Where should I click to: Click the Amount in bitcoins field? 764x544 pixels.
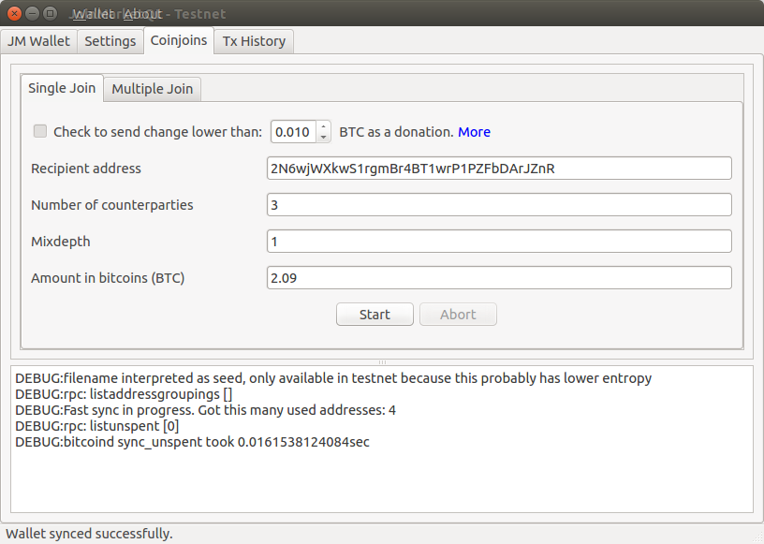point(498,278)
